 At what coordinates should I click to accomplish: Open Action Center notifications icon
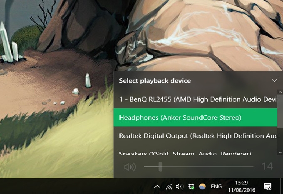point(268,187)
